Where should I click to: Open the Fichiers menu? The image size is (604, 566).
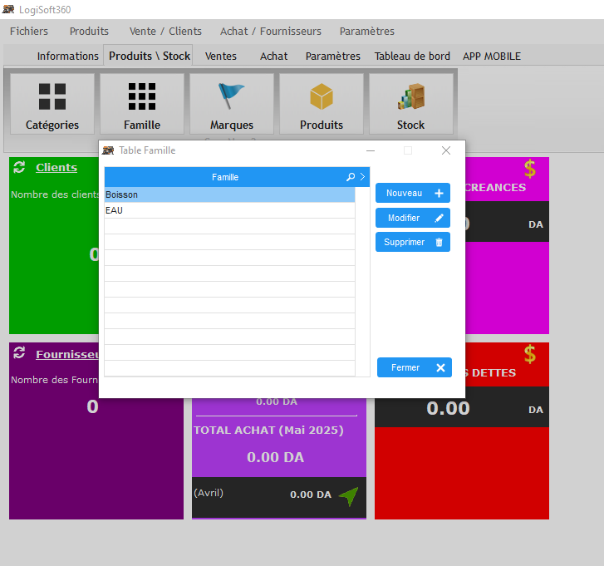click(29, 32)
